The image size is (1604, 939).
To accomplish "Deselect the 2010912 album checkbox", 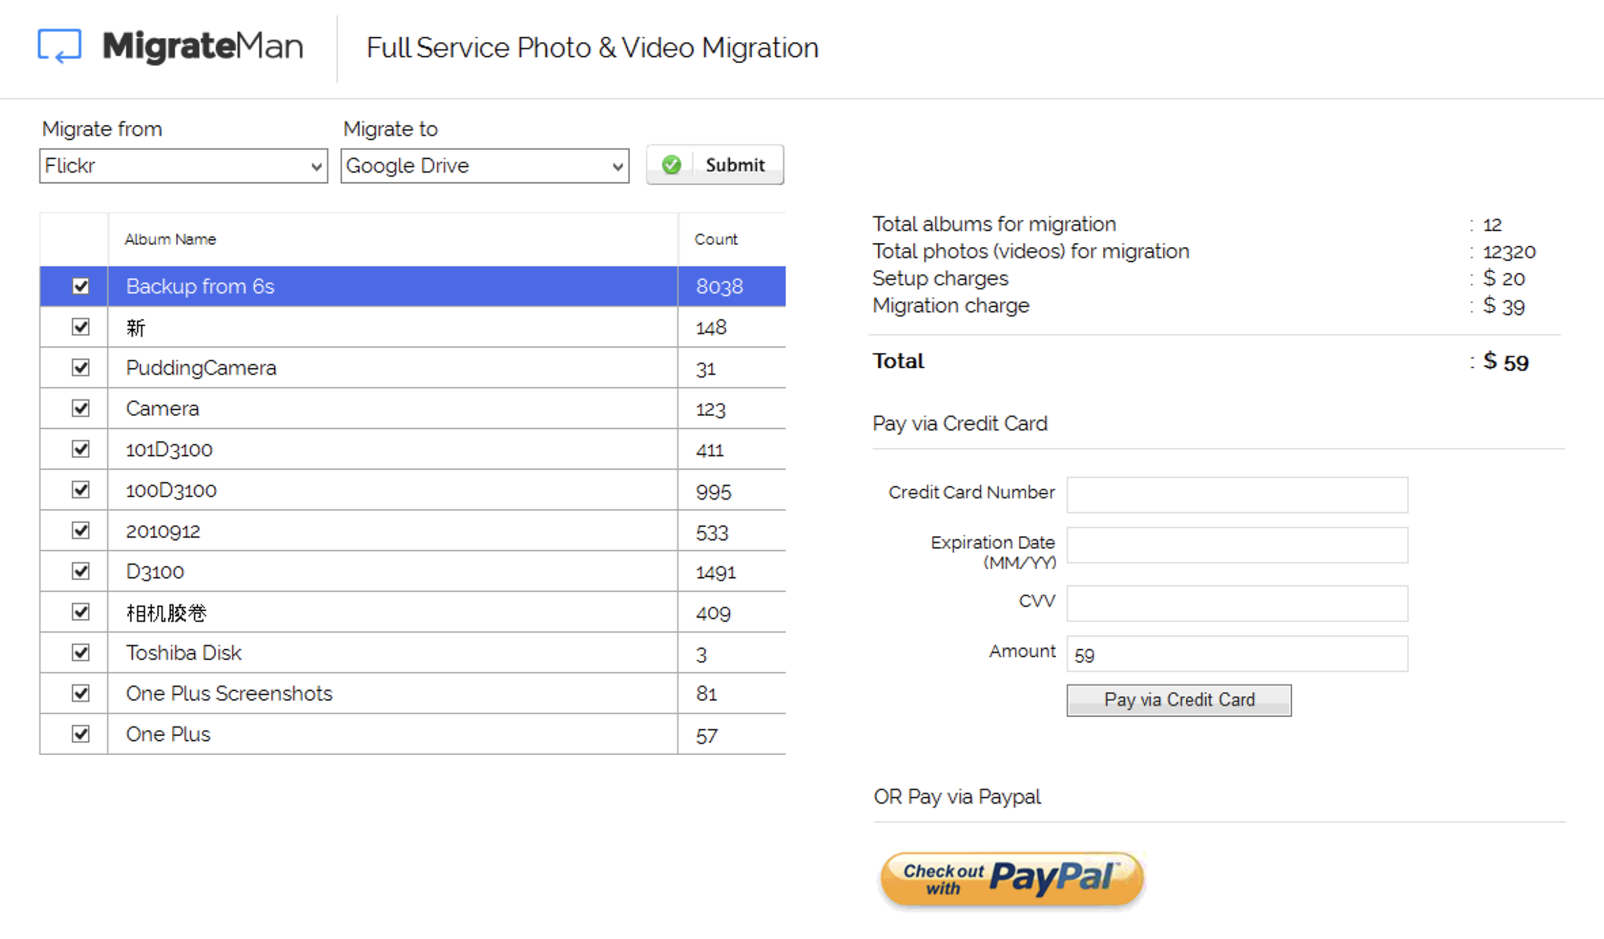I will [x=81, y=531].
